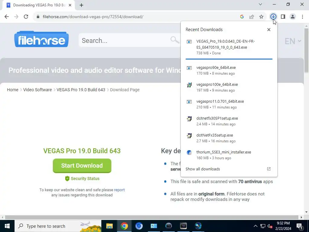Screen dimensions: 309x232
Task: Click the muted volume tray icon
Action: click(x=270, y=226)
